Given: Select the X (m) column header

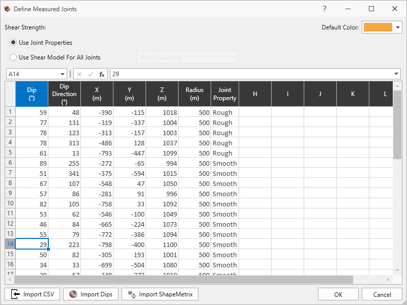Looking at the screenshot, I should 97,94.
